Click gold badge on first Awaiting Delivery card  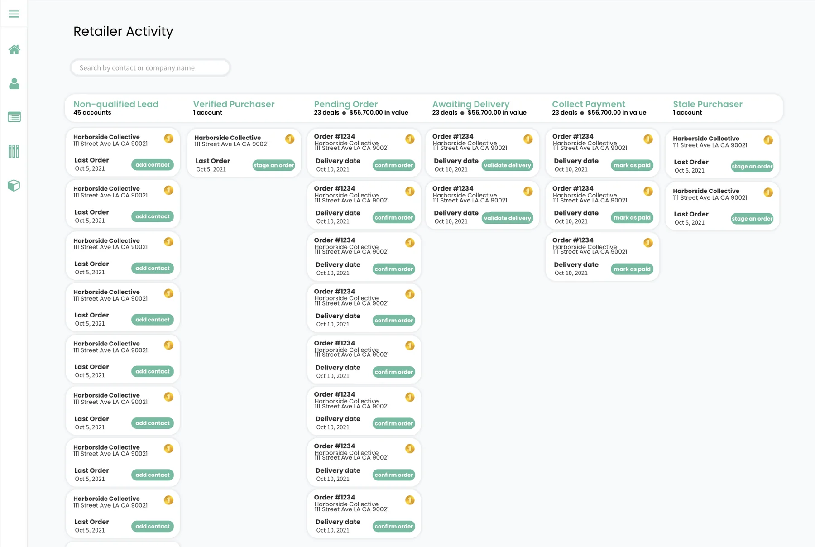pos(528,139)
